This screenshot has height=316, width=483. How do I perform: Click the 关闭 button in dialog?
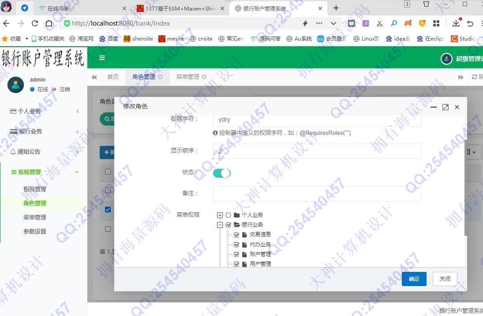445,279
